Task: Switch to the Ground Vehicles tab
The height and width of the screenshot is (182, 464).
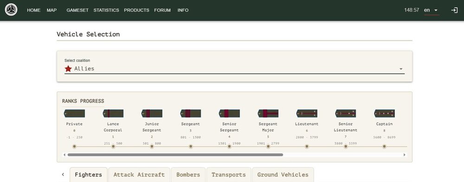Action: coord(283,175)
